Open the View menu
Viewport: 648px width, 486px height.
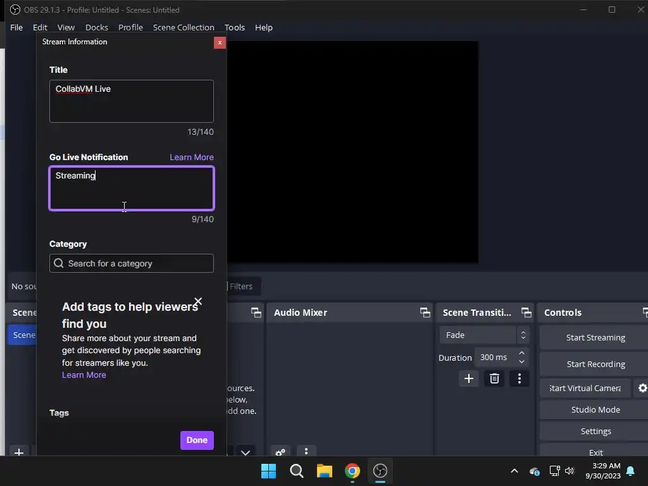(x=66, y=27)
